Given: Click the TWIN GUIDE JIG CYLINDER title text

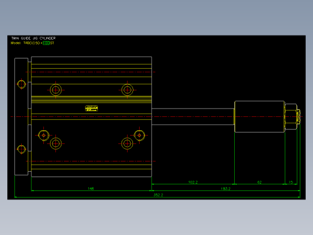Looking at the screenshot, I should point(33,38).
